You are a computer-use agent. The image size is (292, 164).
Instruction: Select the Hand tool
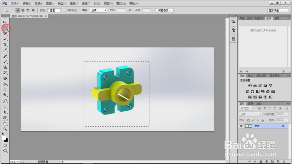(x=5, y=124)
